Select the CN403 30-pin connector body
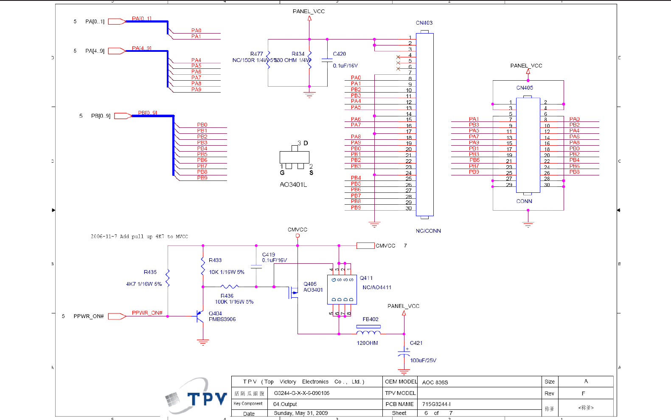 [425, 125]
